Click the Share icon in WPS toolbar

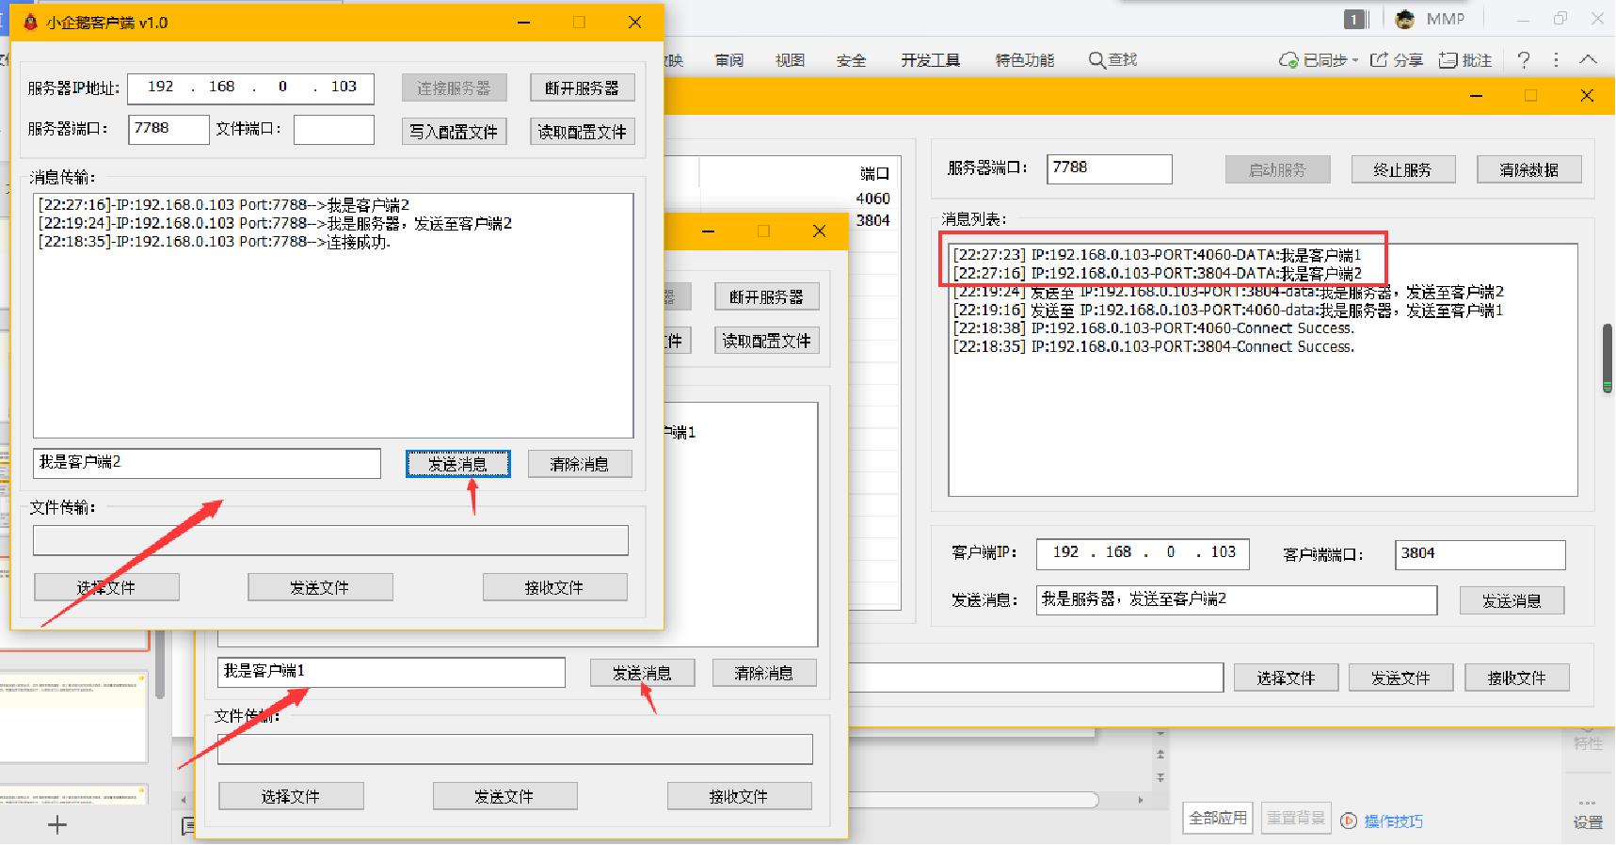[x=1379, y=60]
